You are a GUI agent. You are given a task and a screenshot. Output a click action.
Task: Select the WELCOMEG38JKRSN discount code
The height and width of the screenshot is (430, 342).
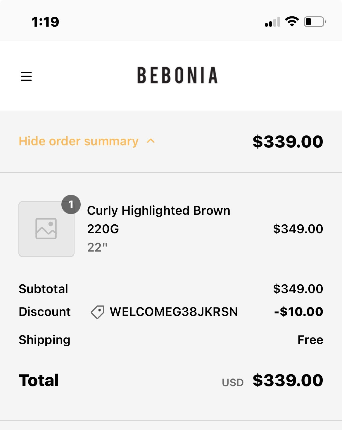click(x=174, y=312)
